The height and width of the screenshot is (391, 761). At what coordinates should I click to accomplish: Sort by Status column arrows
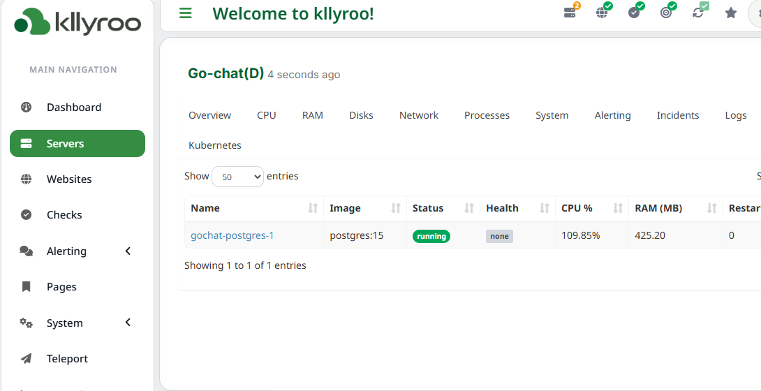[x=469, y=208]
